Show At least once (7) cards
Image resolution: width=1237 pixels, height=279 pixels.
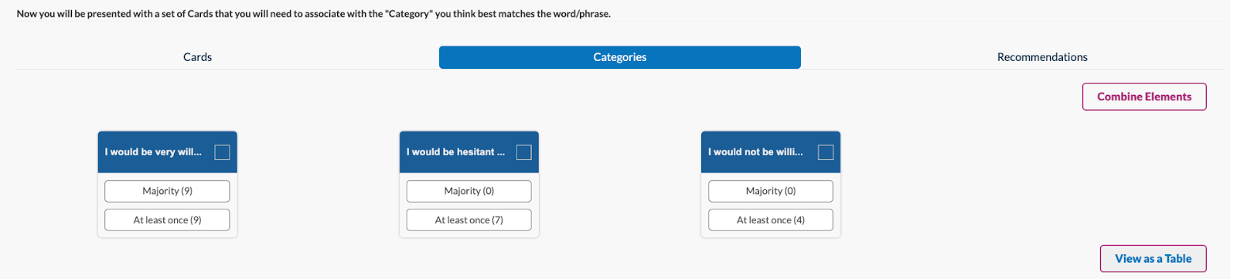[469, 220]
